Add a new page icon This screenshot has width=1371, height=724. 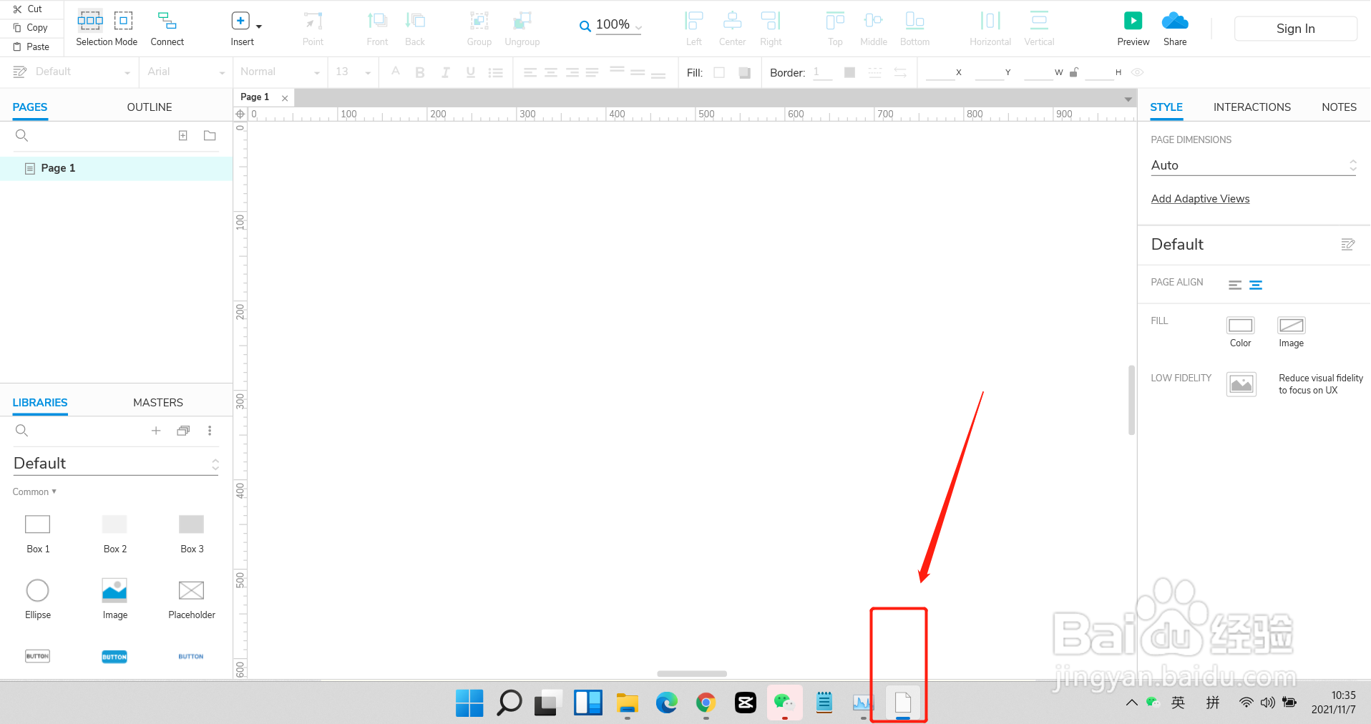pyautogui.click(x=183, y=135)
